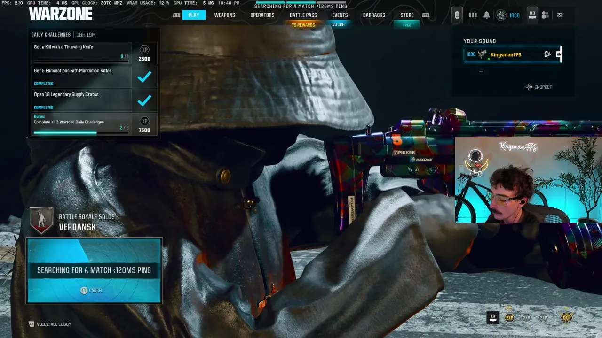
Task: Click the Complete all 3 Warzone Daily Challenges text
Action: coord(69,122)
